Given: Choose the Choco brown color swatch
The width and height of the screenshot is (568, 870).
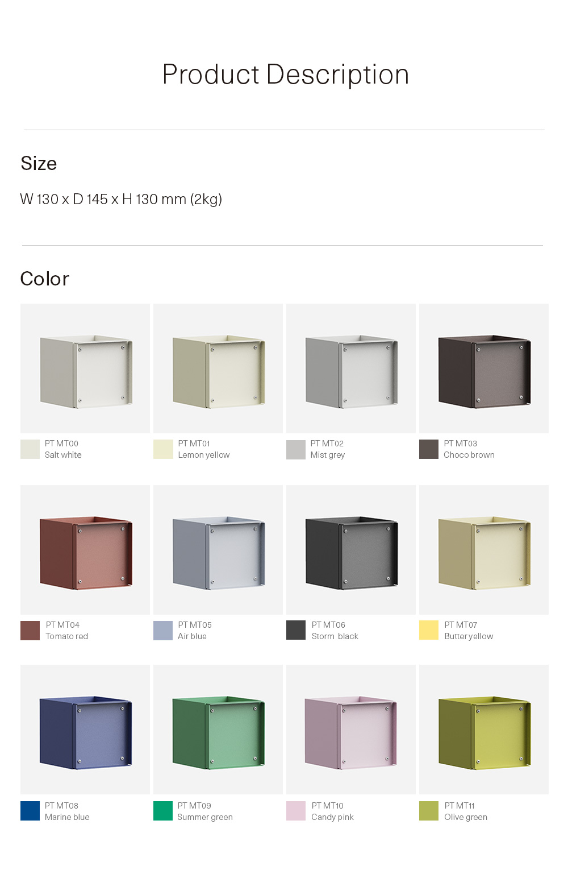Looking at the screenshot, I should [429, 449].
